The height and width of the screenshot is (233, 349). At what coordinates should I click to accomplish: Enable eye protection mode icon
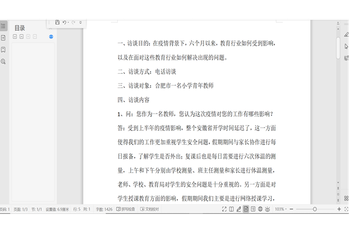(x=267, y=209)
